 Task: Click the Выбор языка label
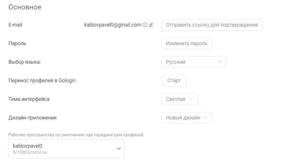[x=25, y=62]
